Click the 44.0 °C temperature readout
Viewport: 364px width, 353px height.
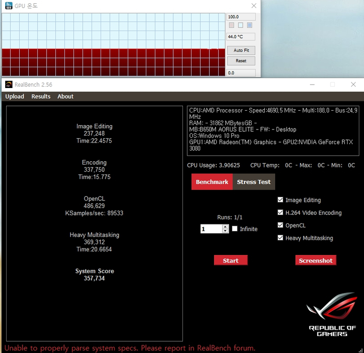coord(241,37)
